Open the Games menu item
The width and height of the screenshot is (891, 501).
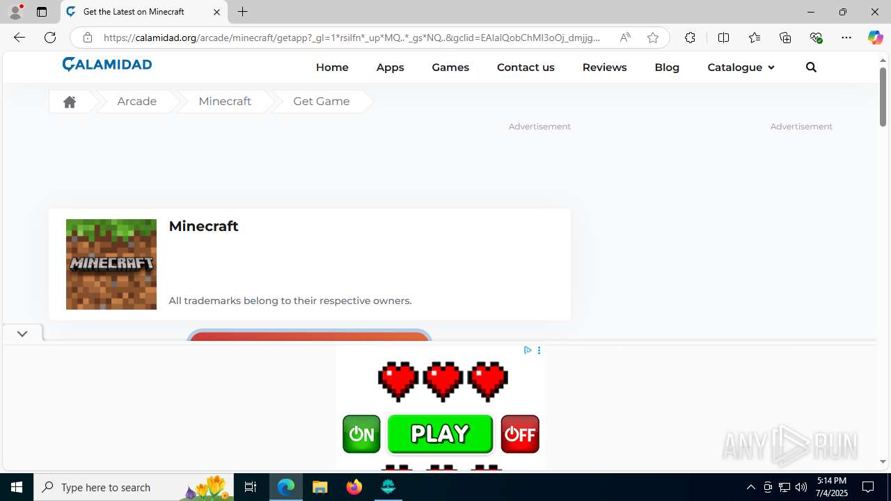(x=450, y=67)
